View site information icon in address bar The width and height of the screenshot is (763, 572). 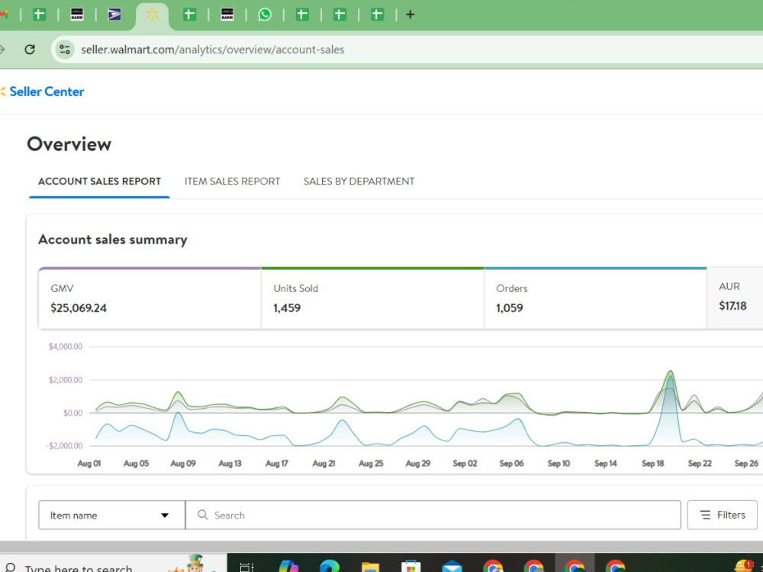[65, 49]
